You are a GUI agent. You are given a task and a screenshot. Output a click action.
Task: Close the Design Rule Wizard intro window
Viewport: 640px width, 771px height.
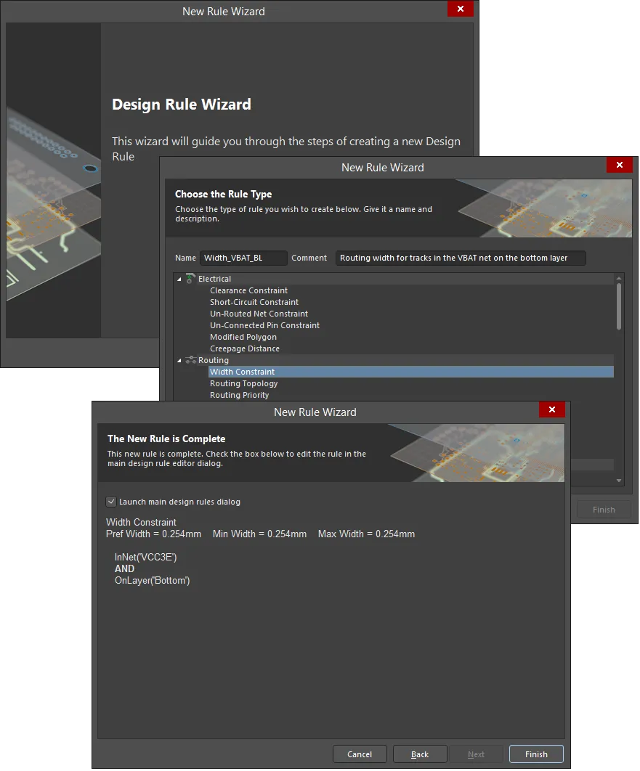pos(461,9)
